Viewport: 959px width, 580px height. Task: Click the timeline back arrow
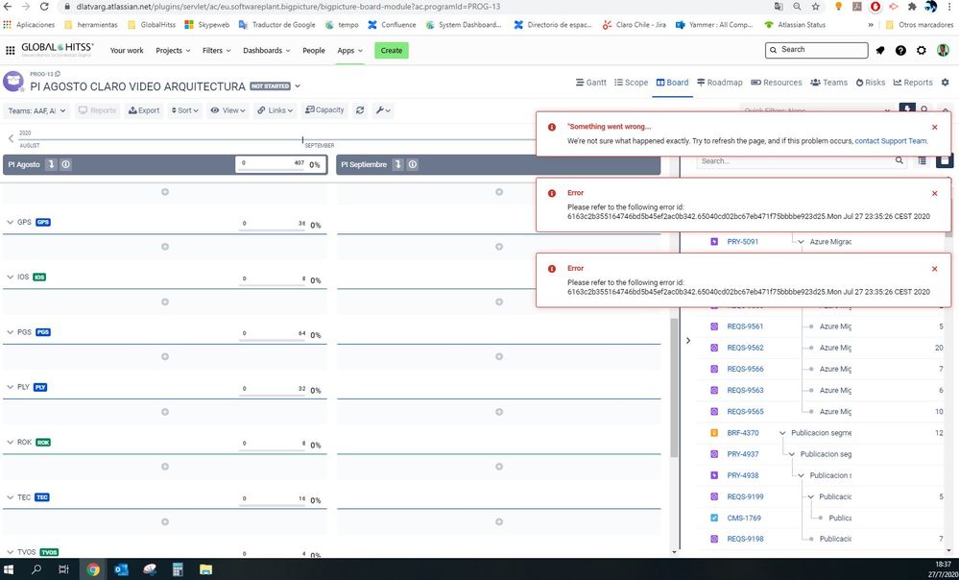[x=11, y=138]
